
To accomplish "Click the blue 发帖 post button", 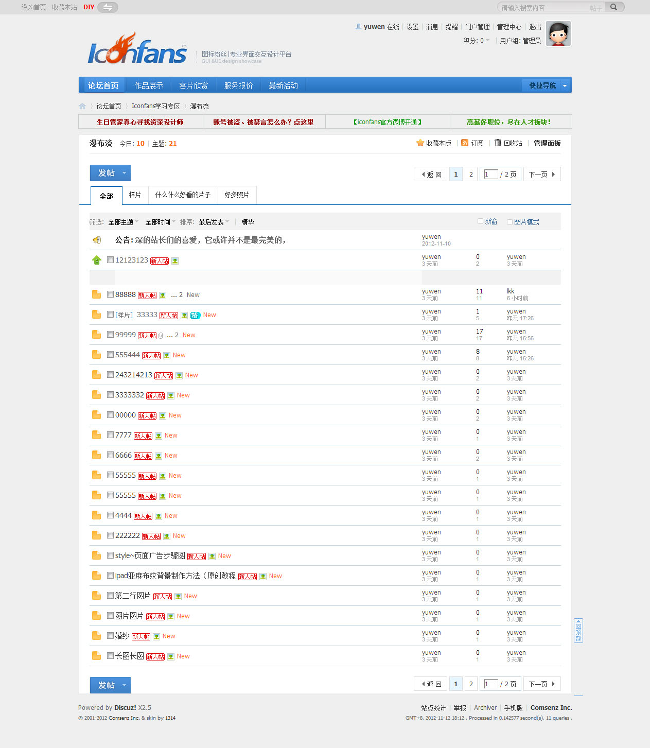I will click(x=107, y=173).
